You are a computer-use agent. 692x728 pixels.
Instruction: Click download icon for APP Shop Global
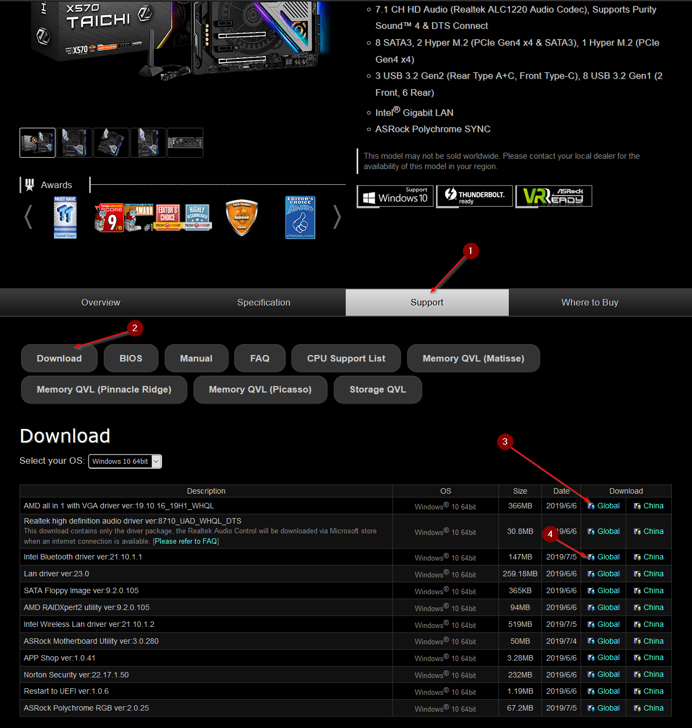click(591, 658)
